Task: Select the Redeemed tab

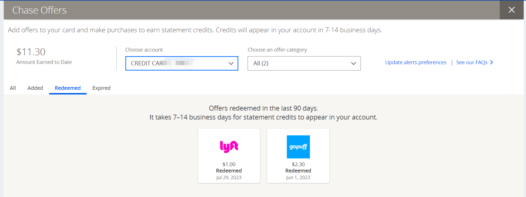Action: tap(68, 88)
